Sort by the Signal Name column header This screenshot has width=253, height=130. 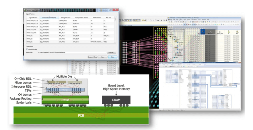pyautogui.click(x=31, y=18)
